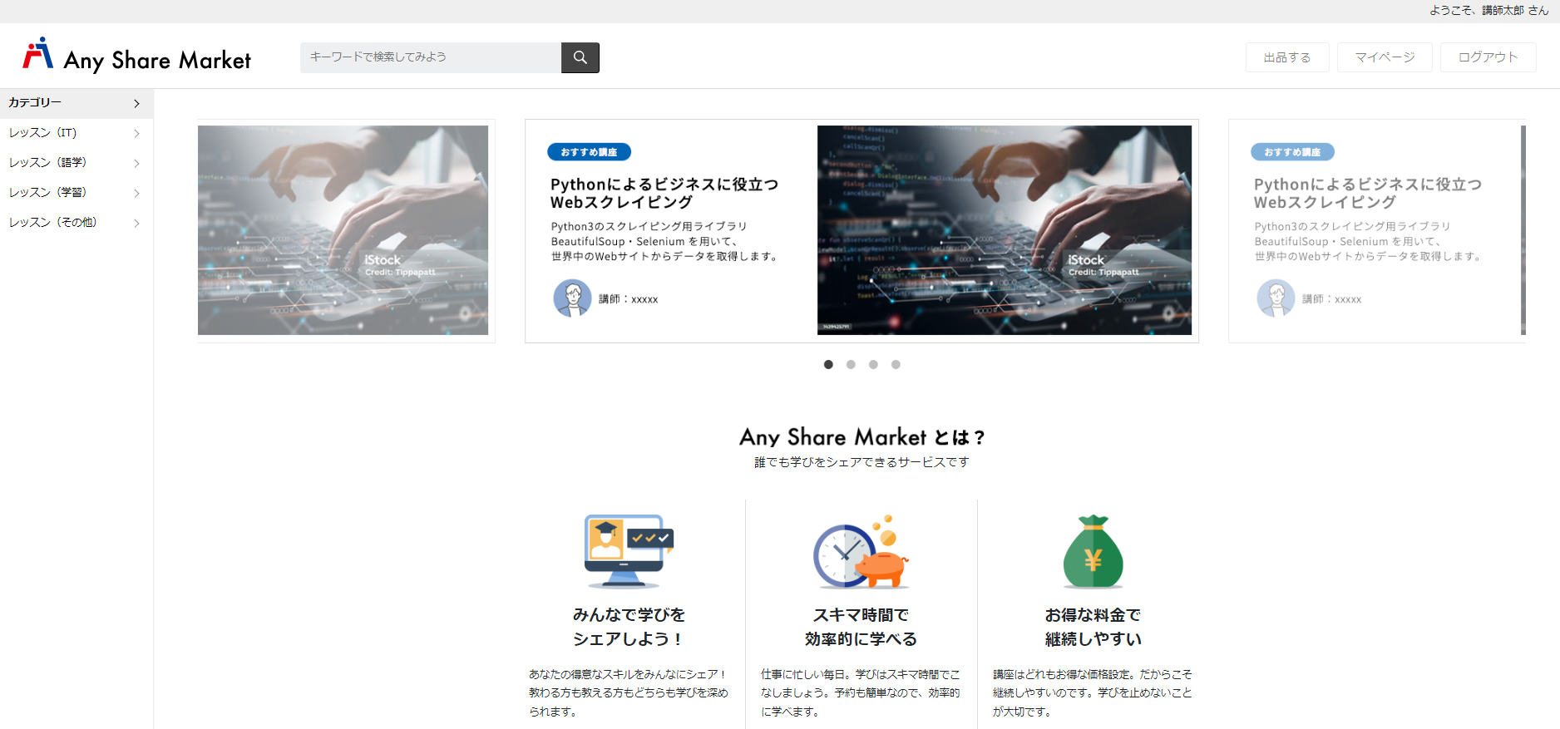This screenshot has height=729, width=1560.
Task: Click the clock and piggy bank icon
Action: (x=861, y=551)
